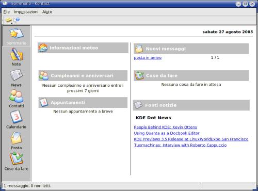Open the Sommario view in sidebar

17,36
